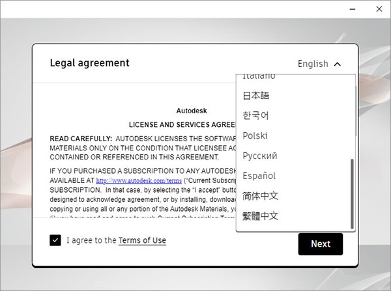Click the scrollbar track above the thumb
Viewport: 391px width, 291px height.
(x=353, y=117)
